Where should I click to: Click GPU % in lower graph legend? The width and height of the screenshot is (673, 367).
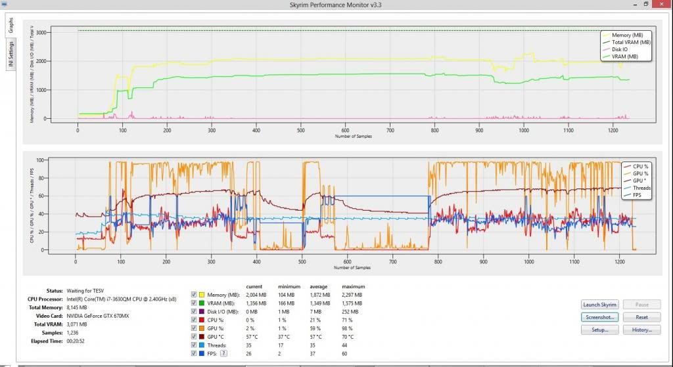[640, 173]
